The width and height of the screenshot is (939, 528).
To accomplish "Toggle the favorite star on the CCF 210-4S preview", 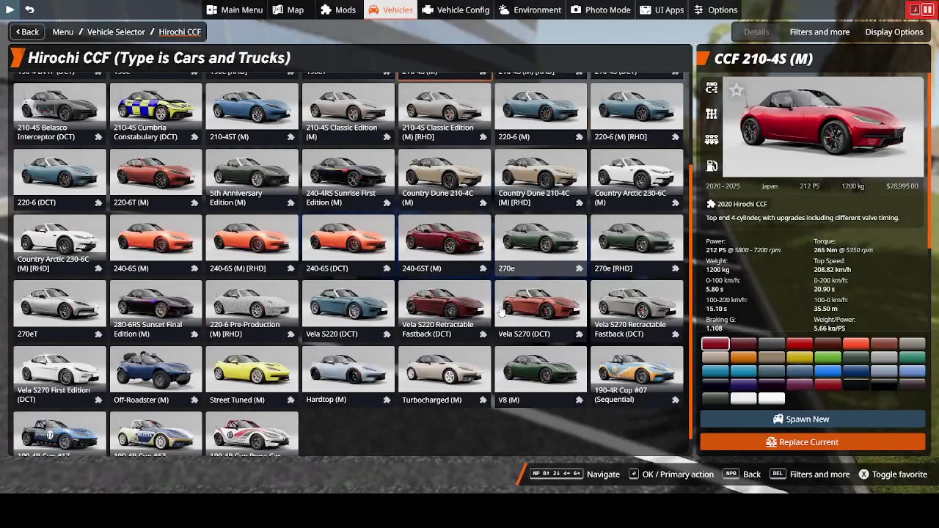I will coord(737,89).
